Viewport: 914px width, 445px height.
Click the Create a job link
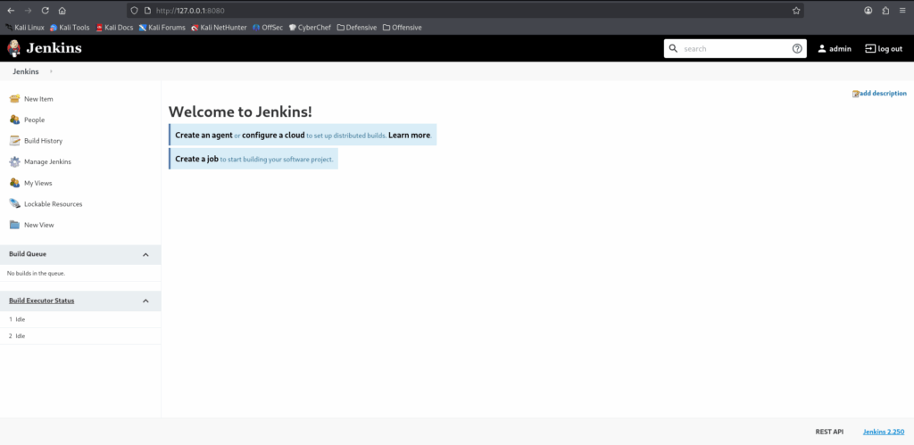(x=196, y=159)
